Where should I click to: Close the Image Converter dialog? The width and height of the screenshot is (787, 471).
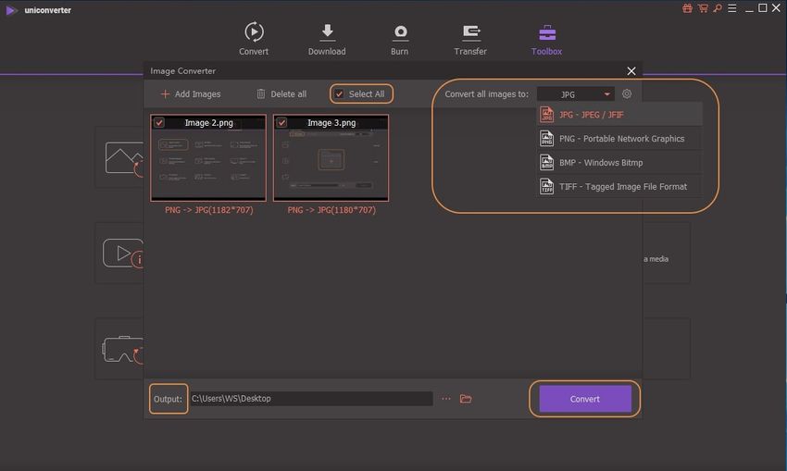tap(631, 71)
